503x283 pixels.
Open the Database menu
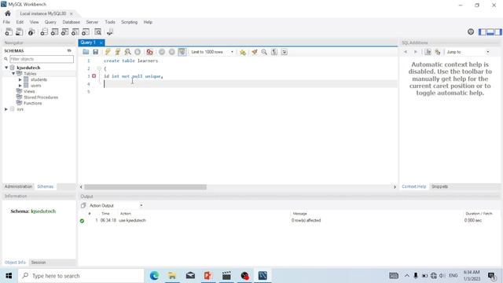click(72, 22)
